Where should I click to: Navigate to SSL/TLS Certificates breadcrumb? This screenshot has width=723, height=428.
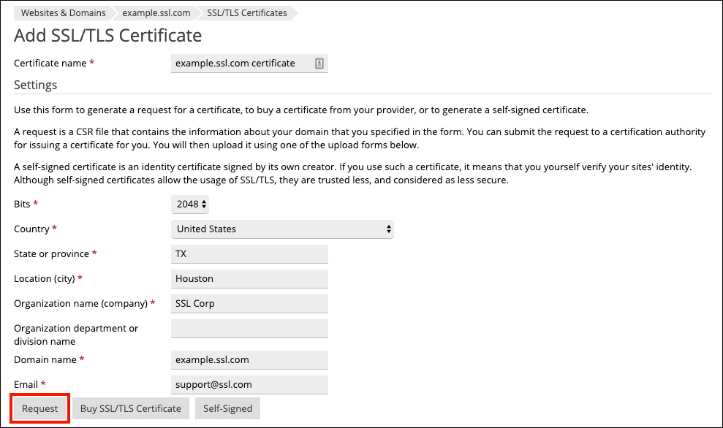[247, 13]
